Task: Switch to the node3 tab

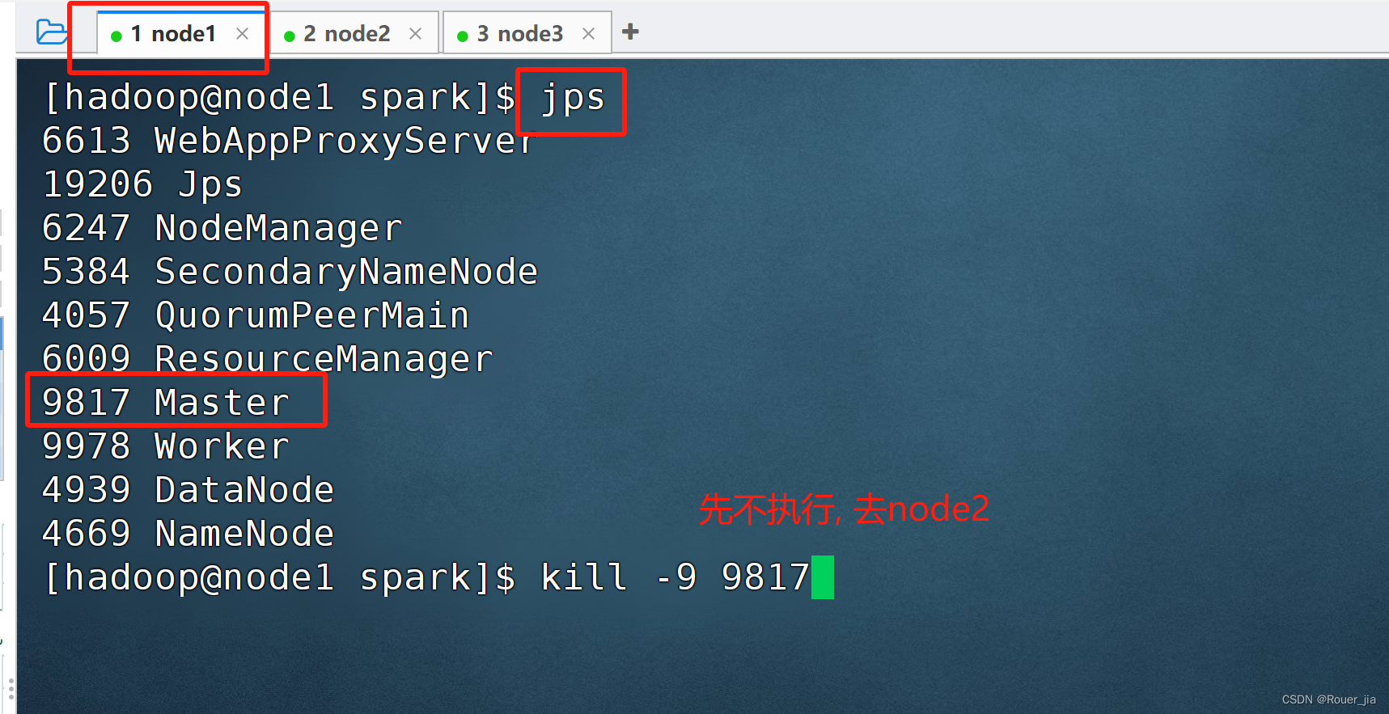Action: pyautogui.click(x=527, y=33)
